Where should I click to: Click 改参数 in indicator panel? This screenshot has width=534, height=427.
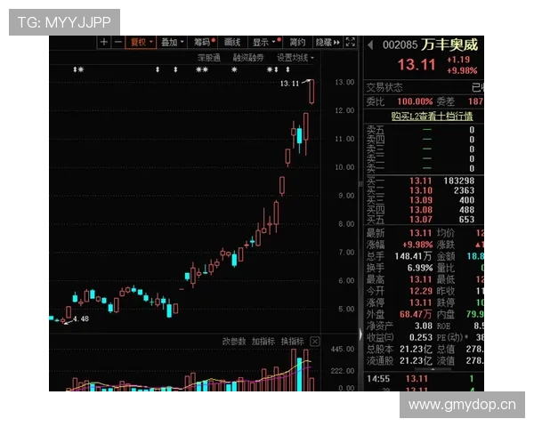pos(234,342)
